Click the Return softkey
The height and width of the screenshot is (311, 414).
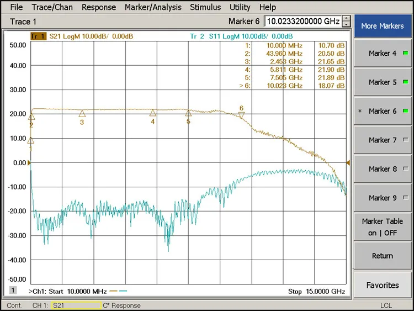(x=383, y=256)
